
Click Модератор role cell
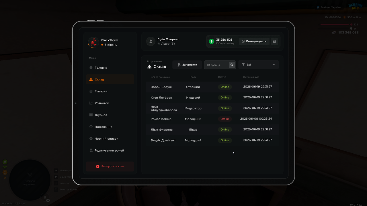pos(193,108)
